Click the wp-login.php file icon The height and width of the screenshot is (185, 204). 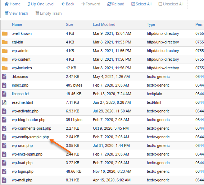[x=4, y=171]
